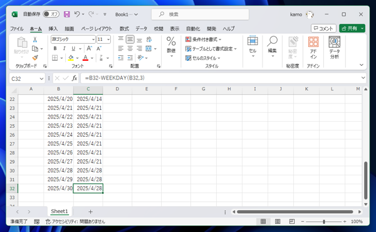Decrease font size
The width and height of the screenshot is (376, 232).
pyautogui.click(x=99, y=49)
